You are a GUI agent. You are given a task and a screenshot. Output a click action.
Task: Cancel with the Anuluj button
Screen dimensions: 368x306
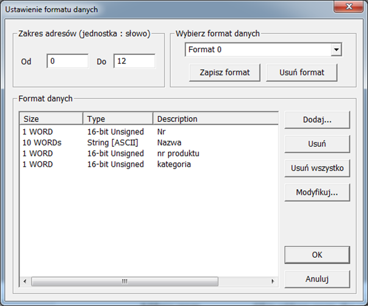(317, 279)
